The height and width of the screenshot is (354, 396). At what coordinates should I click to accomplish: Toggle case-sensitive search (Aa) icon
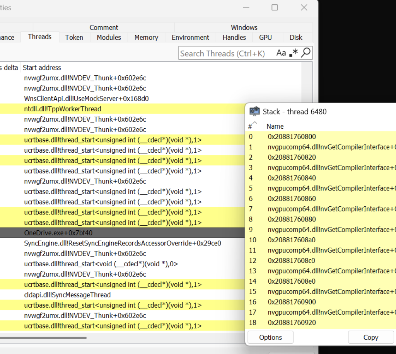pyautogui.click(x=281, y=53)
